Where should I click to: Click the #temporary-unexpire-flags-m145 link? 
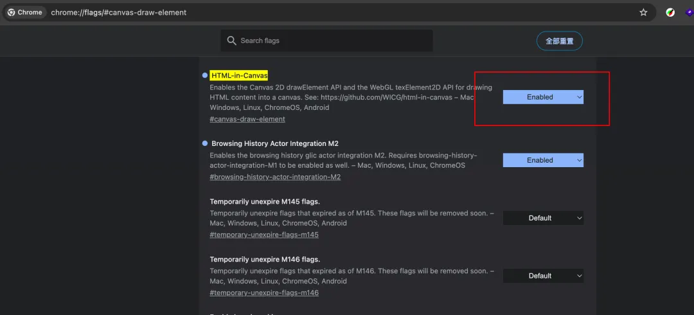point(264,235)
